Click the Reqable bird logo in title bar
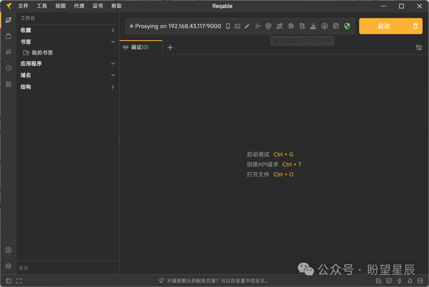 [9, 6]
